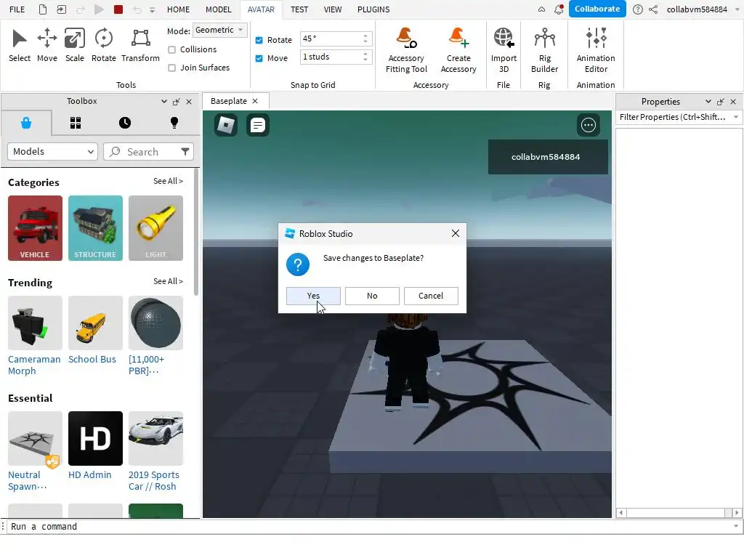Click See All next to Categories
The width and height of the screenshot is (744, 558).
click(x=168, y=181)
